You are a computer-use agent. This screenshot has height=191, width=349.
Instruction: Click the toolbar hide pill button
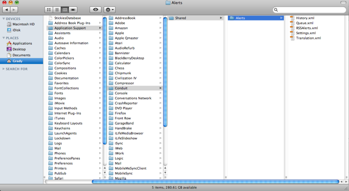[343, 3]
